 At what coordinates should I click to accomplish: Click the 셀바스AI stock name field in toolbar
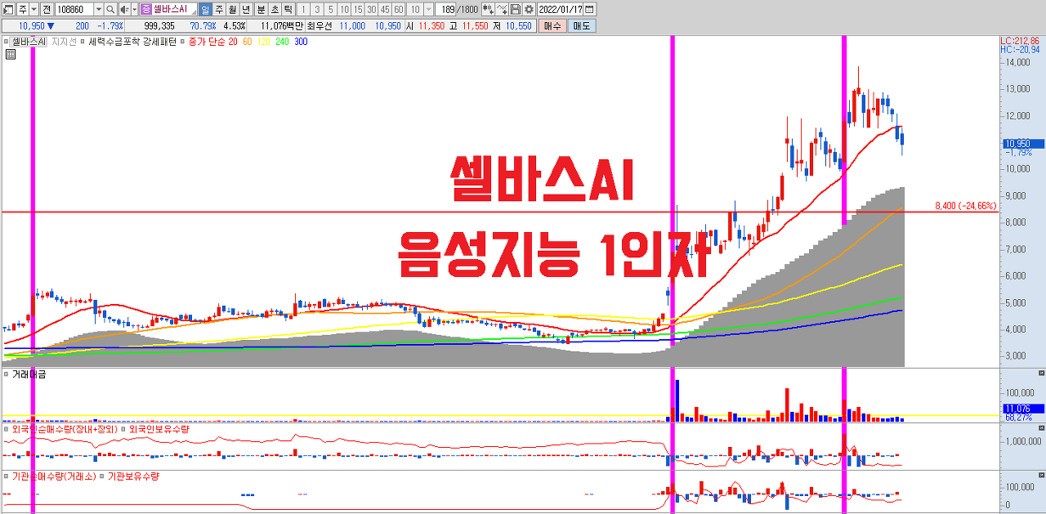[168, 10]
